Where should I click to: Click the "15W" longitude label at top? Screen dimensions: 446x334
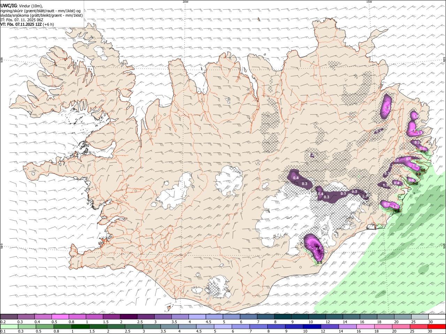click(369, 2)
